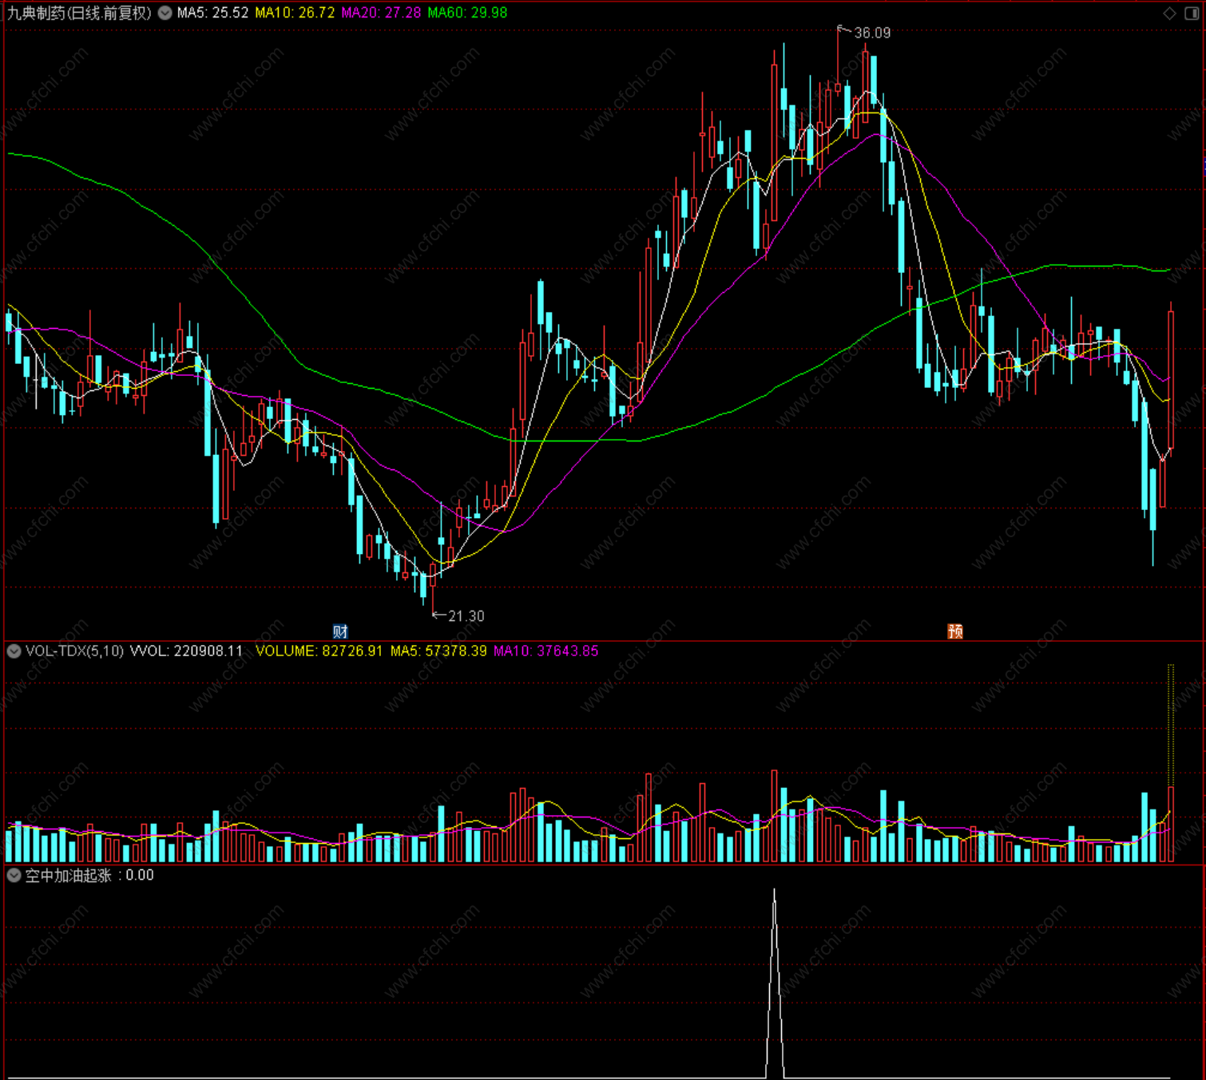
Task: Open the VOL-TDX indicator settings dropdown
Action: [x=14, y=651]
